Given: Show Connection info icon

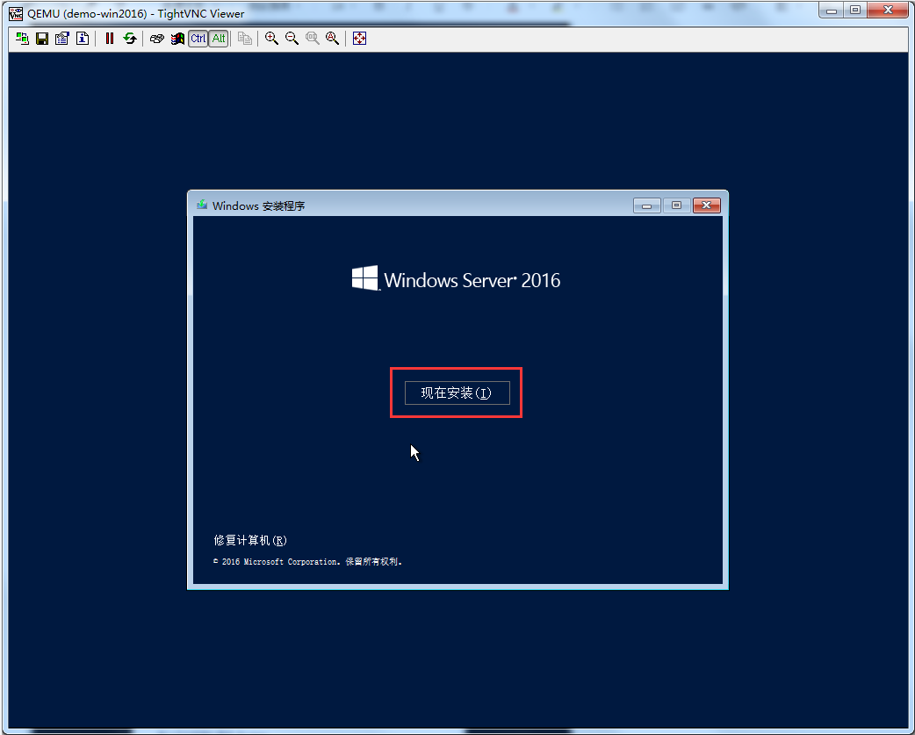Looking at the screenshot, I should coord(83,39).
